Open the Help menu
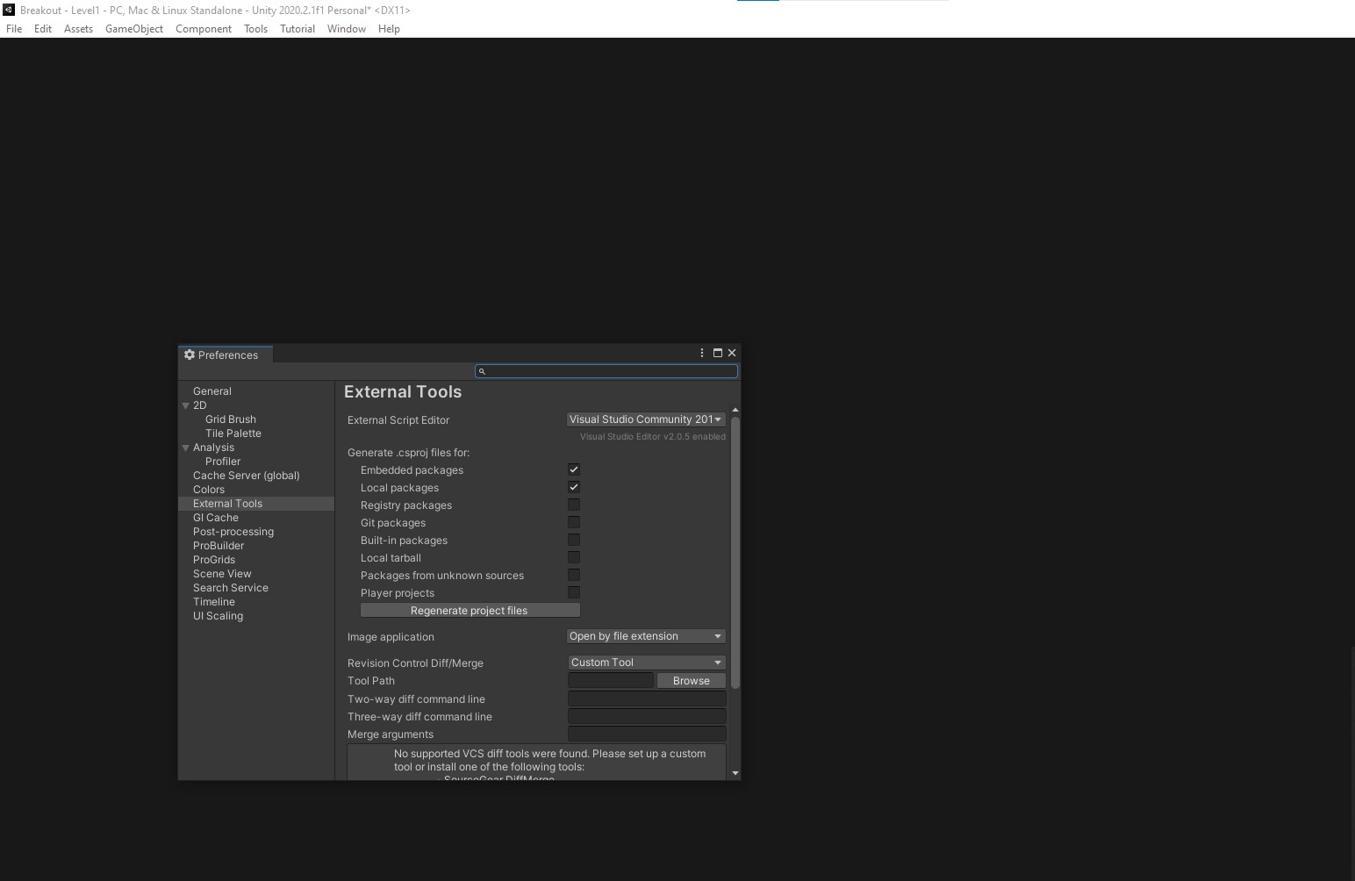 point(389,29)
